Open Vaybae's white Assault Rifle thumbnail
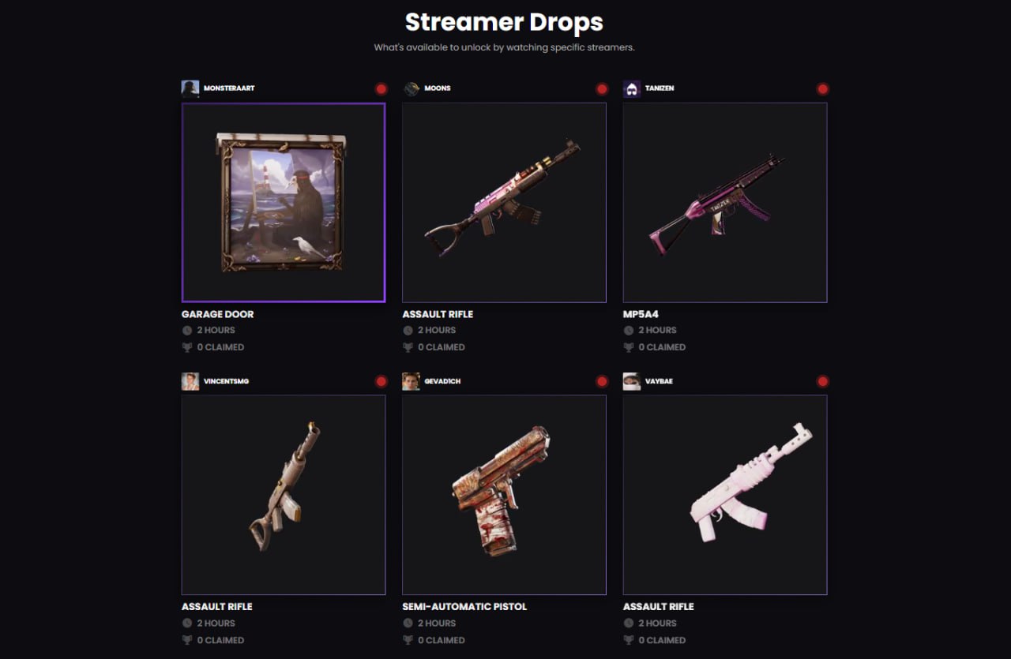Screen dimensions: 1011x659 (x=725, y=495)
